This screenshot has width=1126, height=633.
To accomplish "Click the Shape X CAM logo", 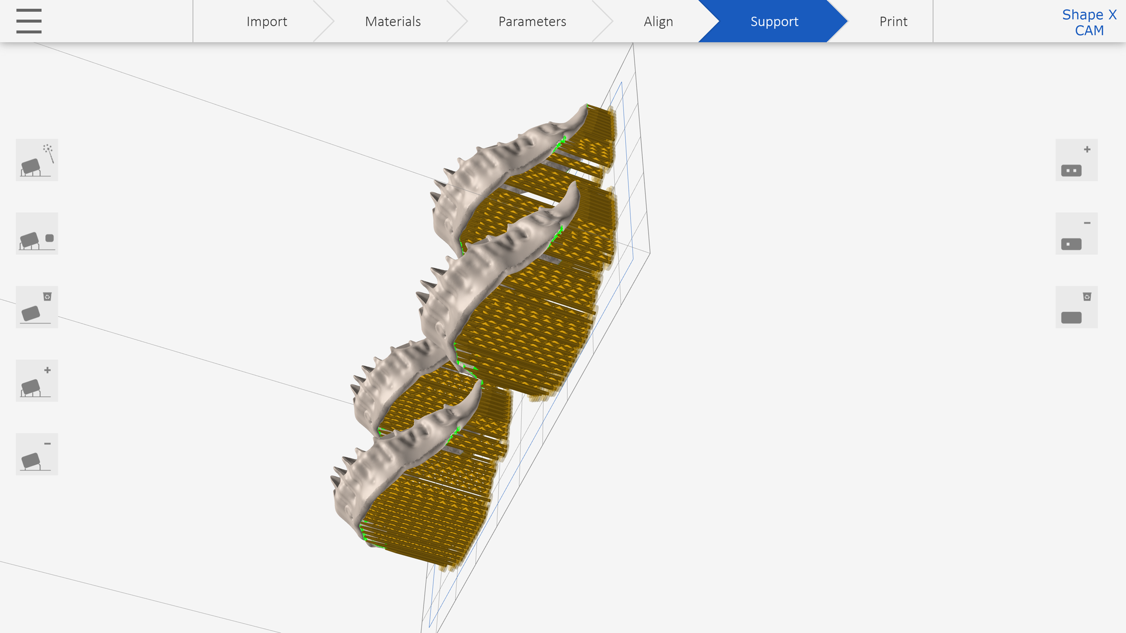I will click(x=1089, y=22).
